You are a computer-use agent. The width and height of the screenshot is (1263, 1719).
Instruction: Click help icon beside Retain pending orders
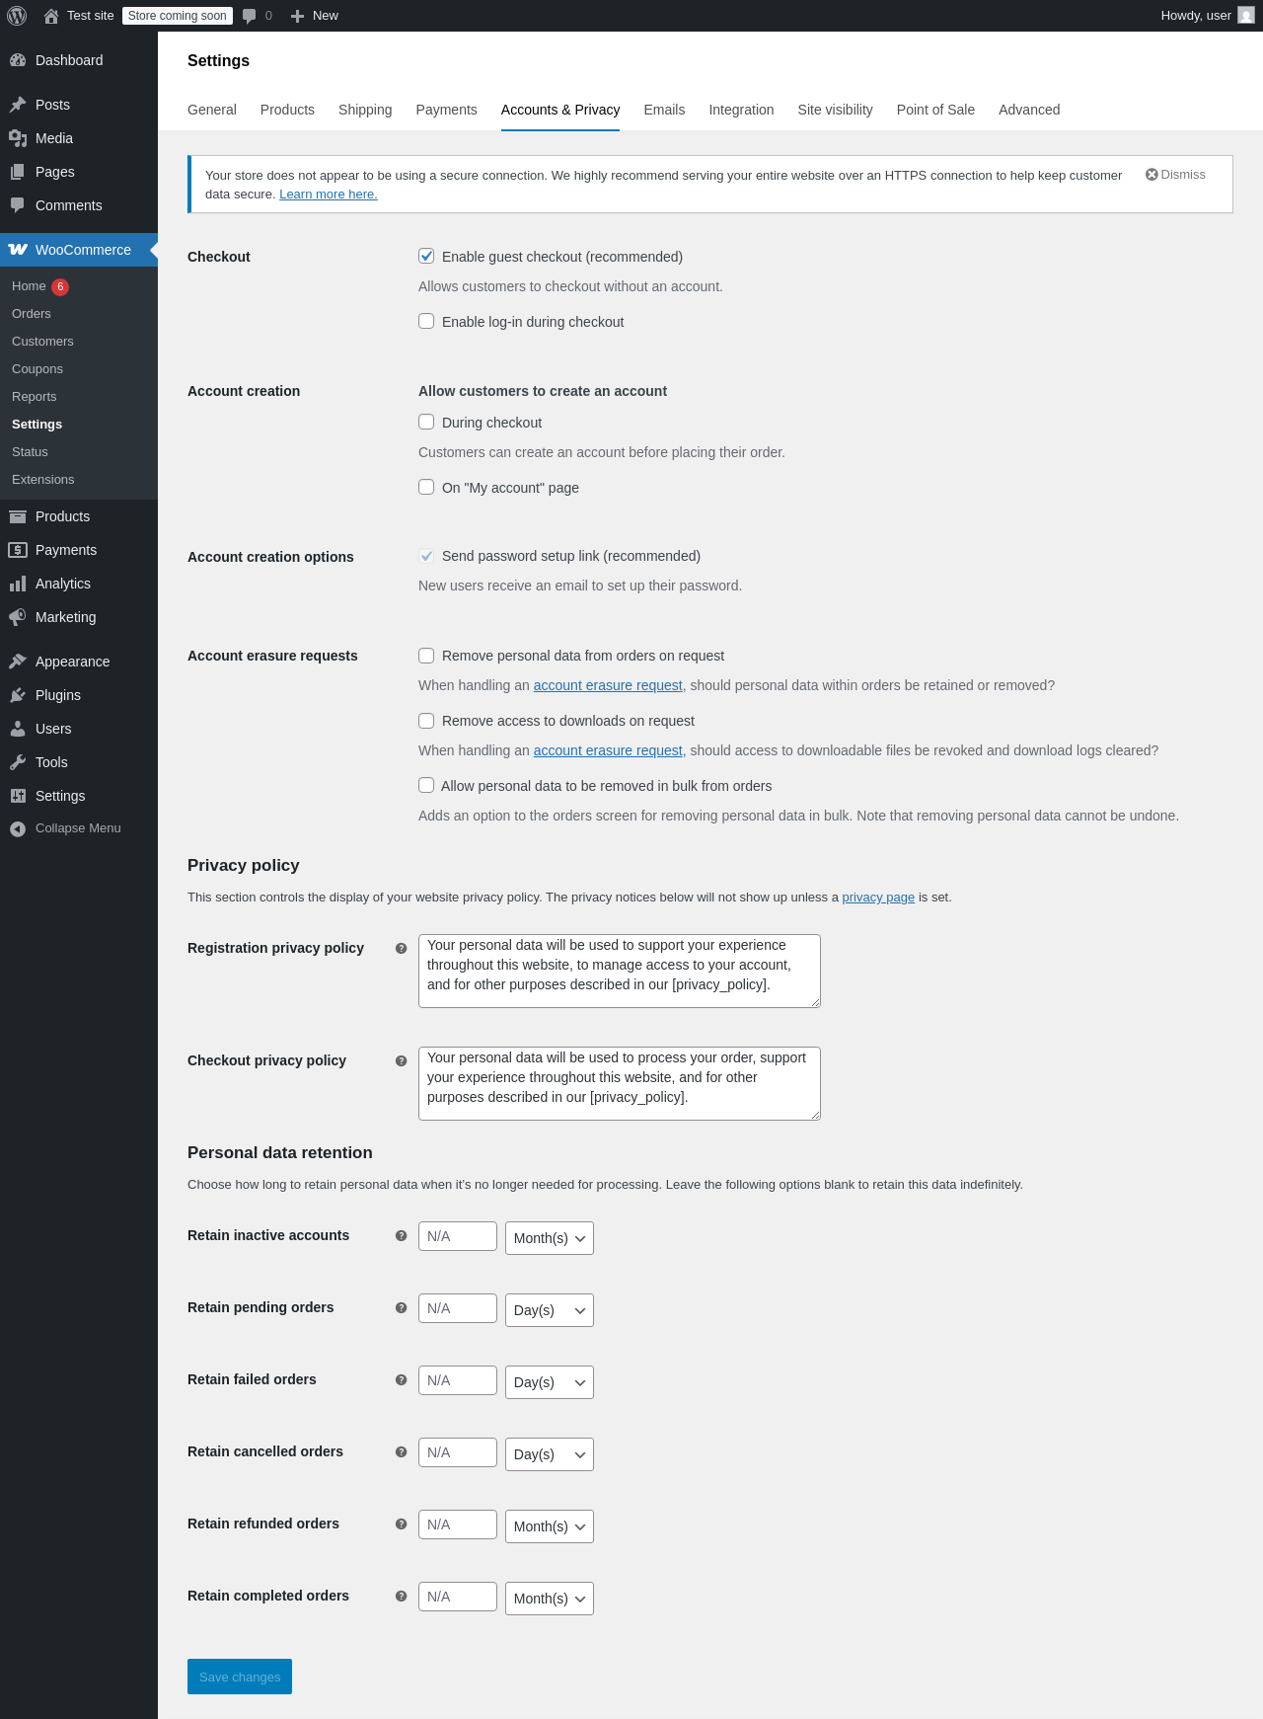[x=401, y=1307]
